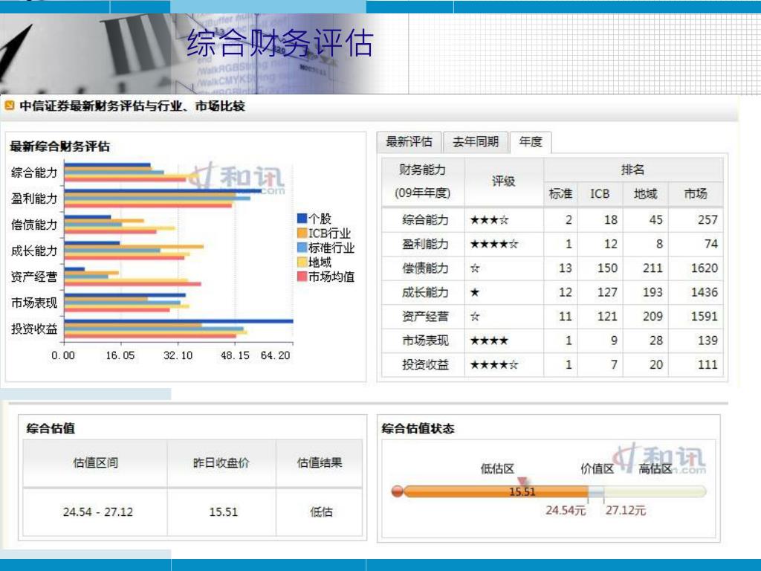This screenshot has height=571, width=761.
Task: Click the single star rating for 成长能力
Action: pos(475,292)
